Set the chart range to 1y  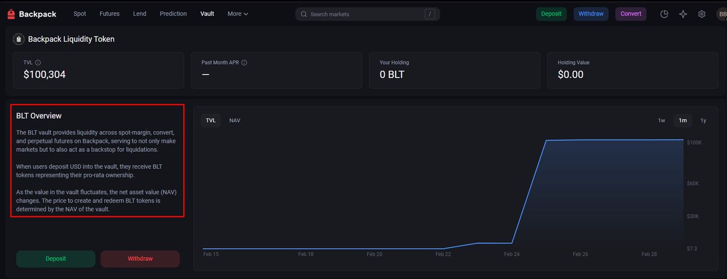(x=703, y=120)
